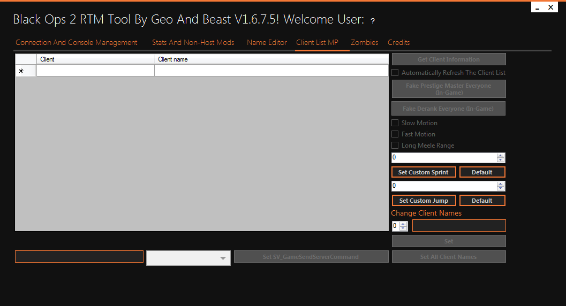Select the Client List MP tab
This screenshot has width=566, height=306.
point(318,43)
